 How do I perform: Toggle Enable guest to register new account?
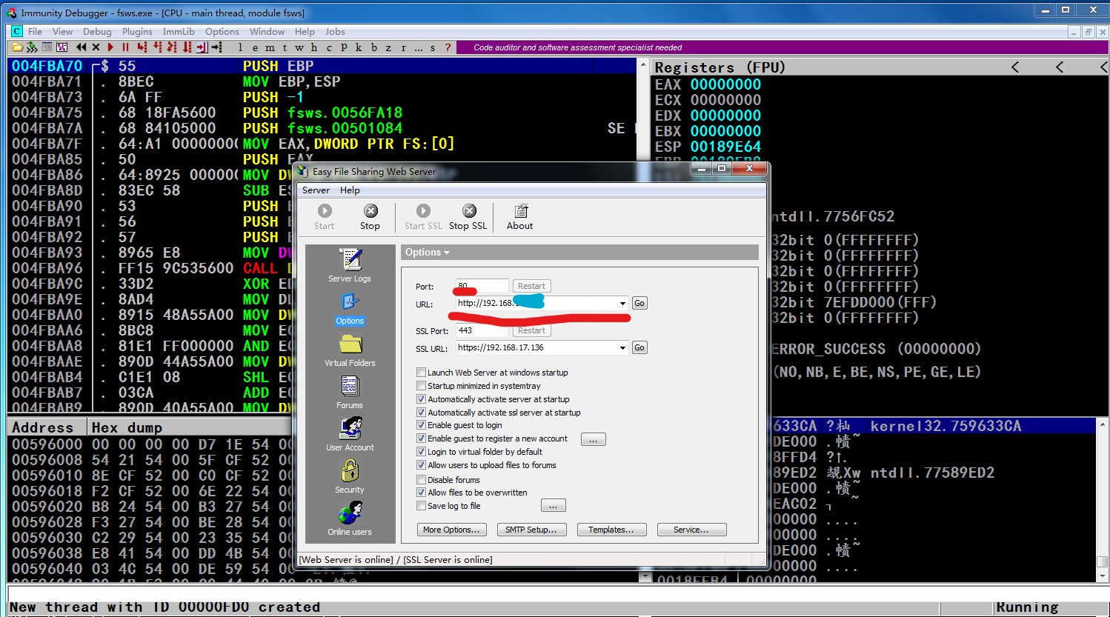point(421,438)
